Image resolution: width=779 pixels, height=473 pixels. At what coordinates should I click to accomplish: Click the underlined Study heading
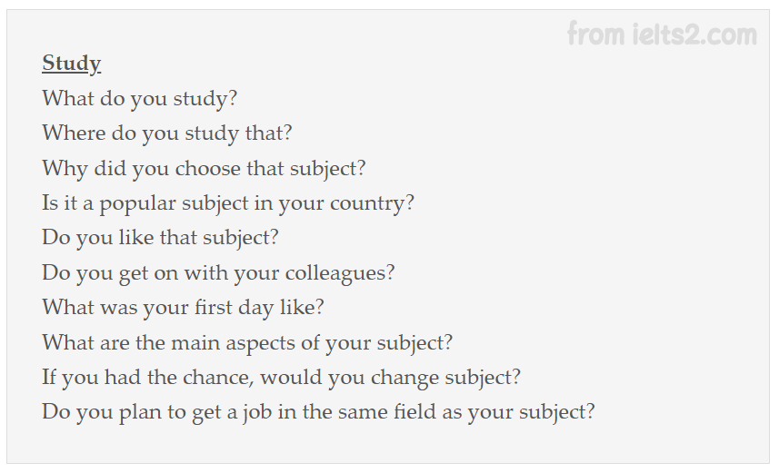(x=72, y=64)
